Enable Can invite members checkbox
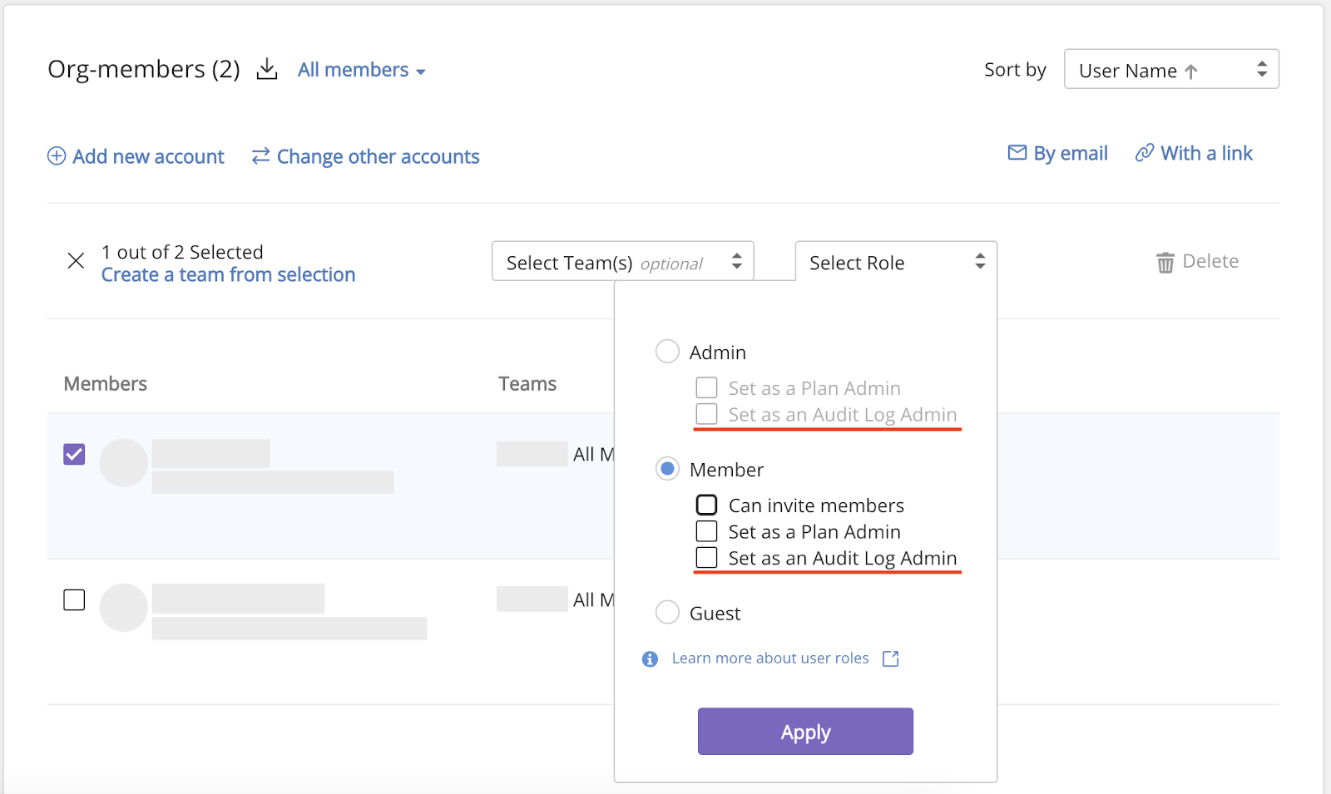1331x794 pixels. tap(707, 505)
